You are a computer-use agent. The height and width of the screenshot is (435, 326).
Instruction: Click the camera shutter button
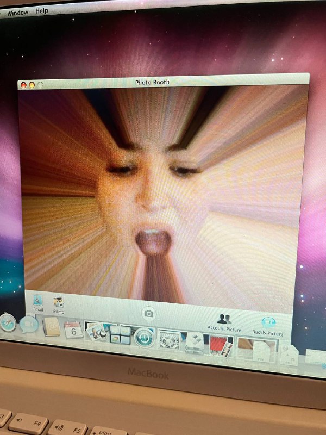click(x=148, y=314)
